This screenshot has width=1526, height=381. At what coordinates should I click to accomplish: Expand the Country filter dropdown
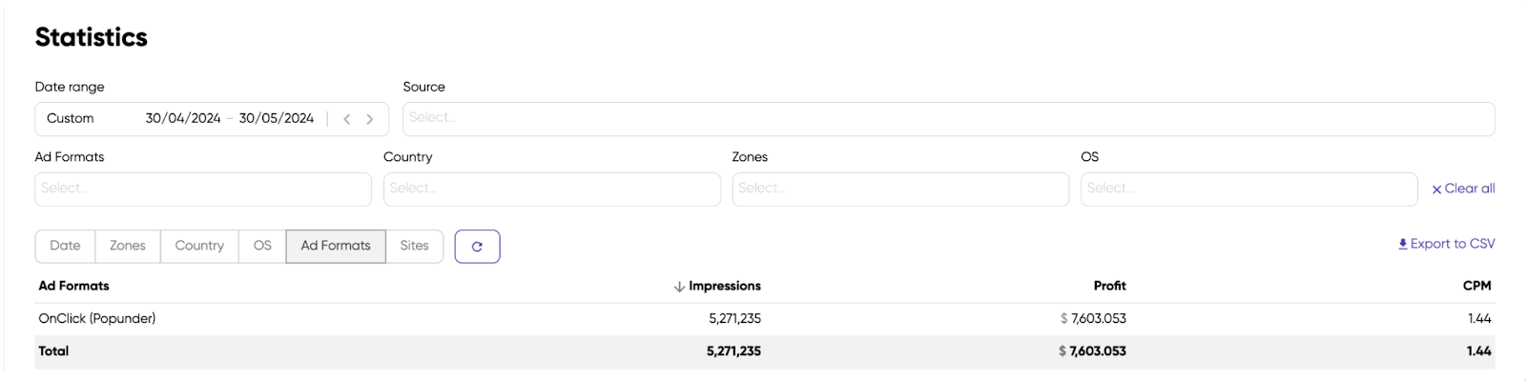[x=551, y=190]
